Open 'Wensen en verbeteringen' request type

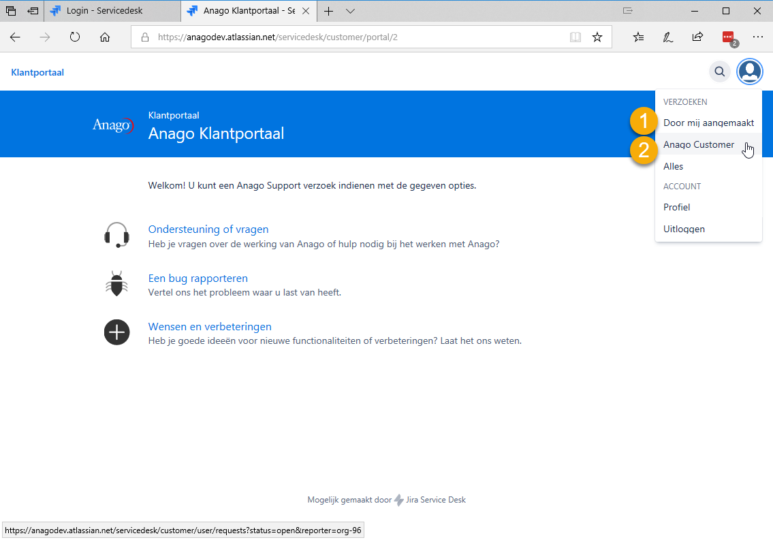coord(210,326)
